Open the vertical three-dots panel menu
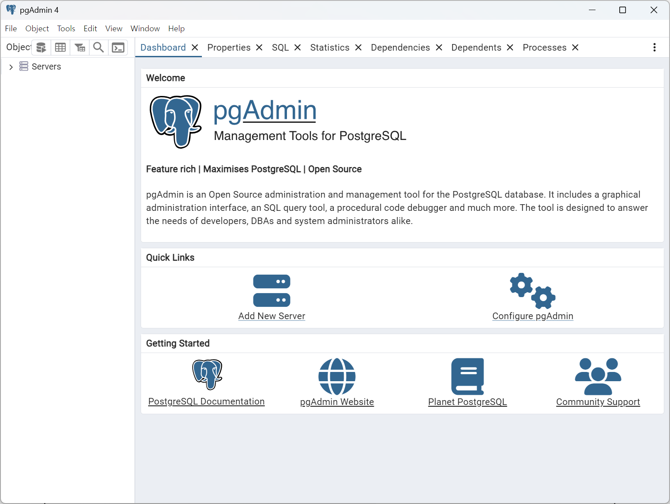 (655, 48)
